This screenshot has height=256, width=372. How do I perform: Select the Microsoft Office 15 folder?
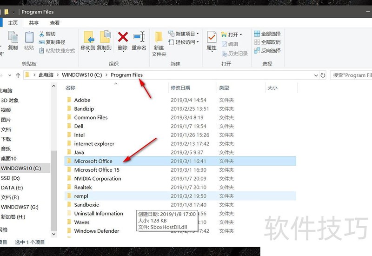pyautogui.click(x=180, y=170)
